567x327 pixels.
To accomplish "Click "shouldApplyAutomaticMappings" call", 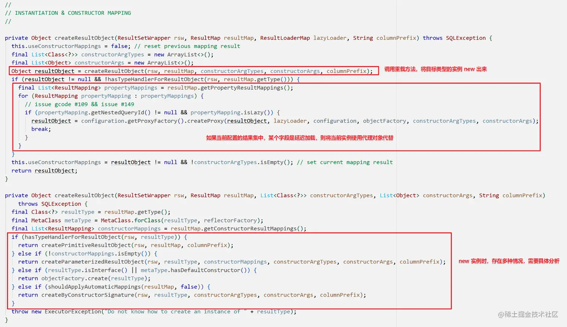I will click(94, 287).
